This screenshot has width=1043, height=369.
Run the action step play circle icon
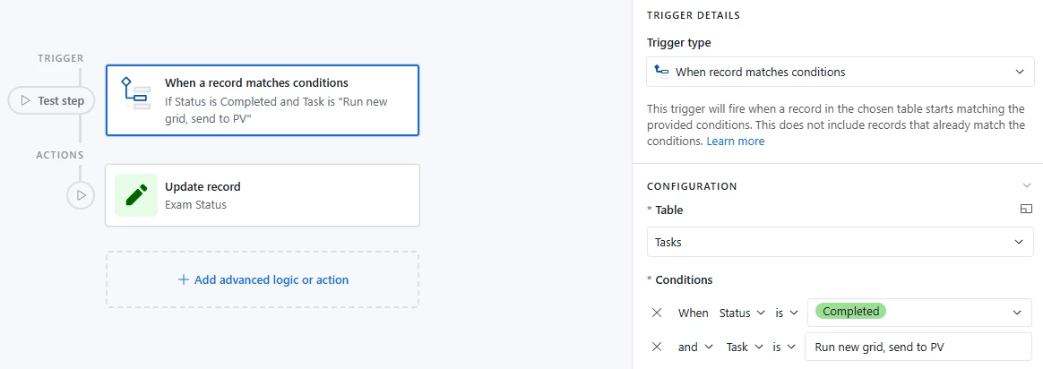pos(81,195)
